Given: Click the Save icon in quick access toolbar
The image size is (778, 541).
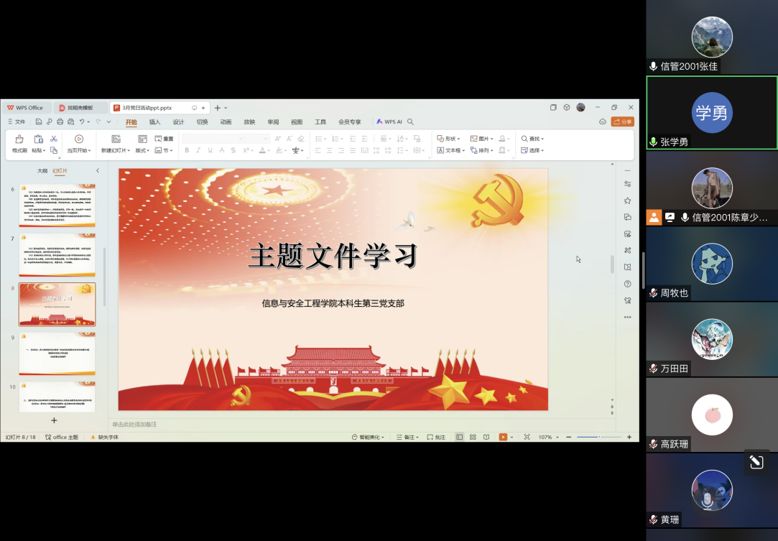Looking at the screenshot, I should 39,122.
